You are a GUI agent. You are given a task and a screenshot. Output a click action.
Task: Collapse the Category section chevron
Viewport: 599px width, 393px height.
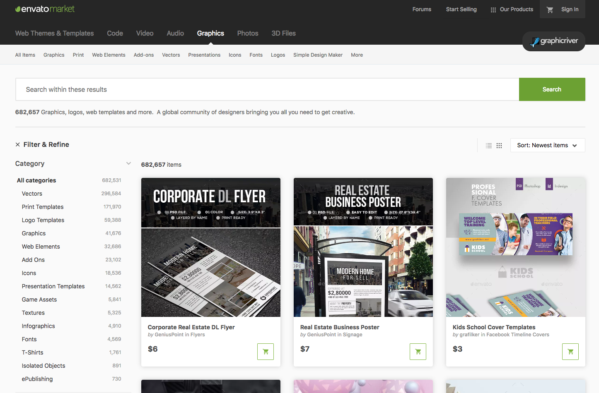pos(128,163)
